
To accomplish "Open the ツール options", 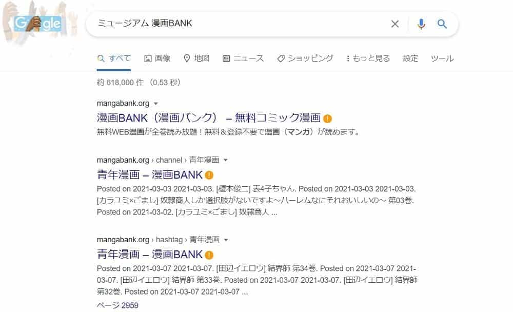I will 442,59.
